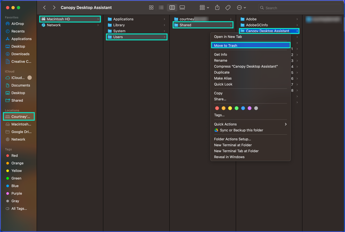Open the Group By dropdown in toolbar
Image resolution: width=345 pixels, height=232 pixels.
(x=204, y=8)
